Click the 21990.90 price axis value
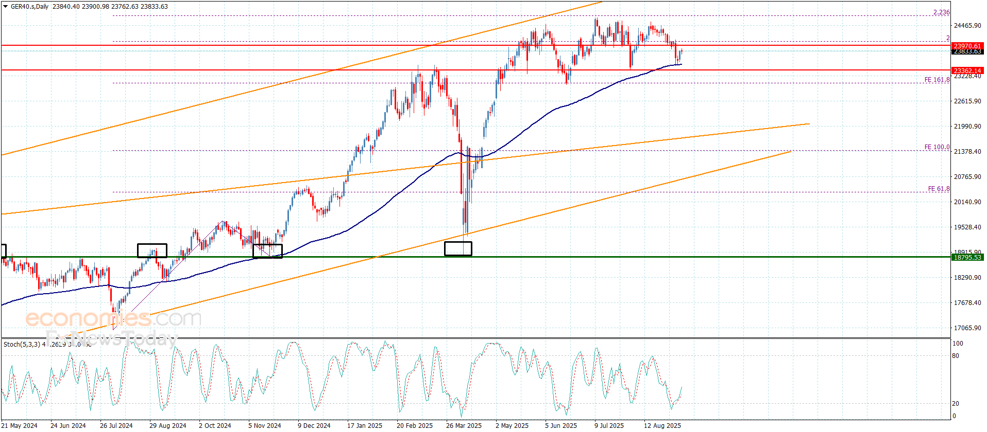The image size is (987, 432). click(967, 127)
